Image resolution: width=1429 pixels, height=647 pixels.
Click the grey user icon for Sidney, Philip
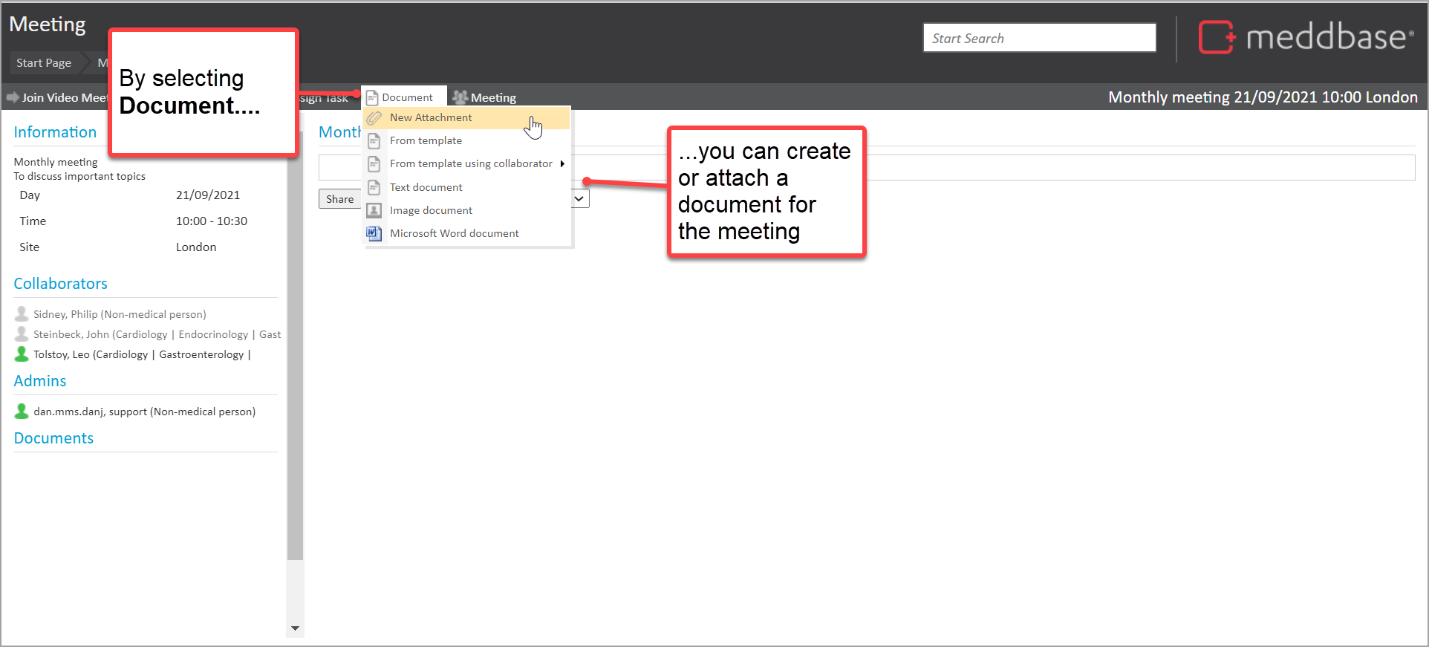(22, 314)
